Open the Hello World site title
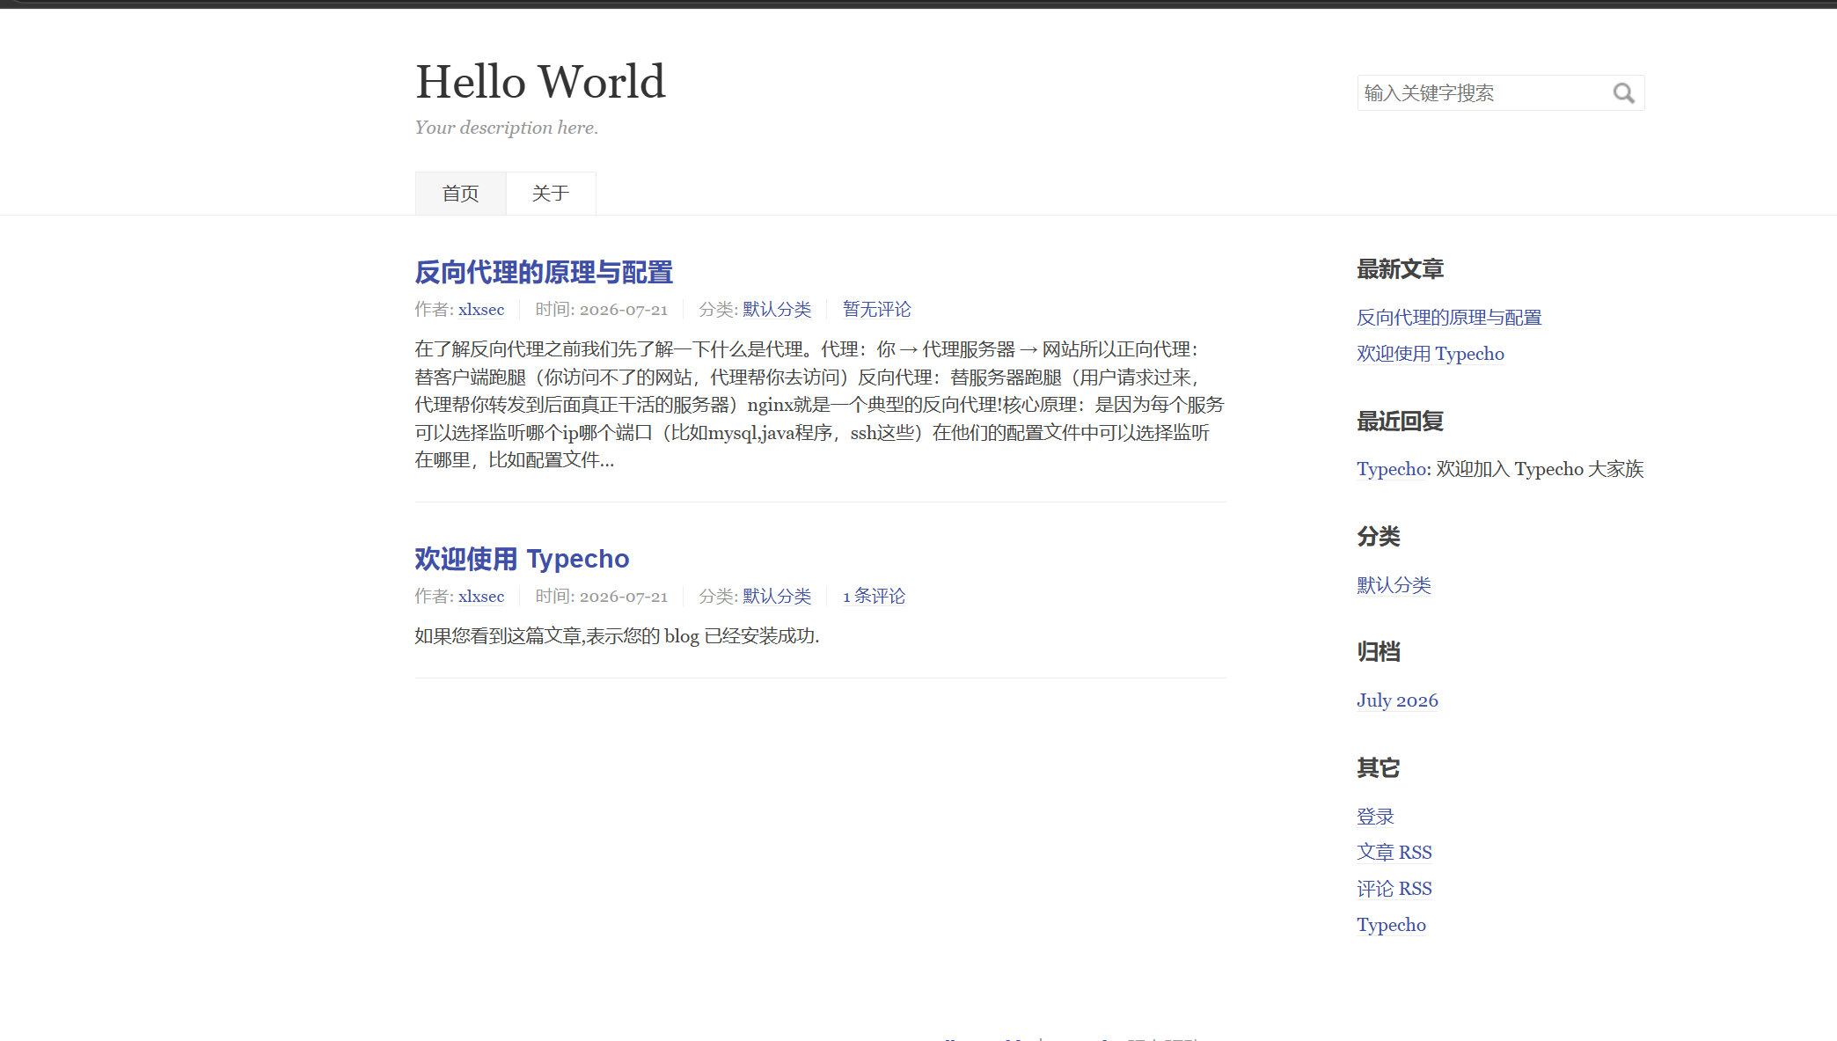 click(540, 82)
